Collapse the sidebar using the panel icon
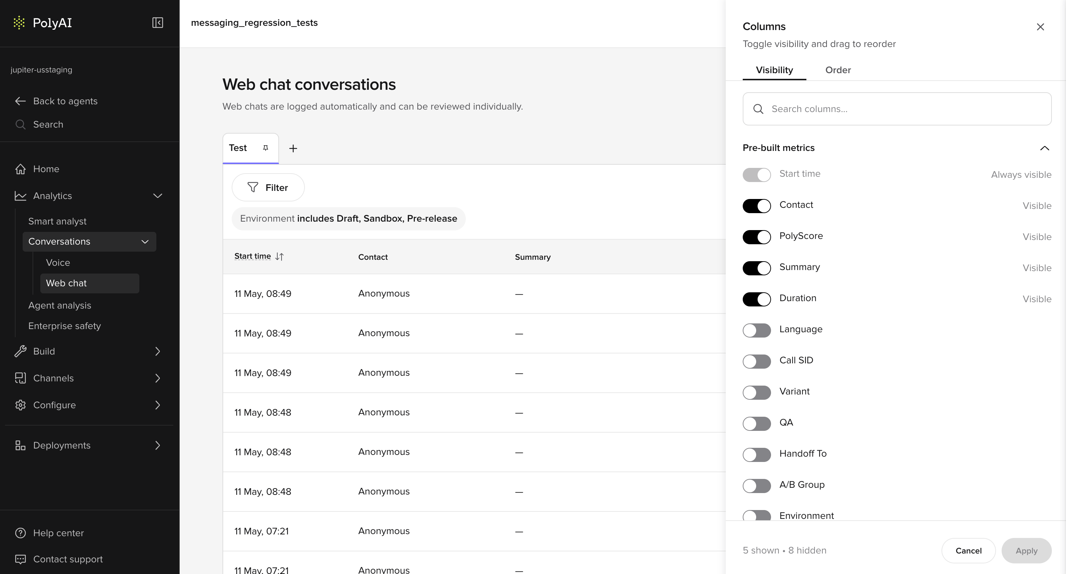Image resolution: width=1066 pixels, height=574 pixels. 158,23
